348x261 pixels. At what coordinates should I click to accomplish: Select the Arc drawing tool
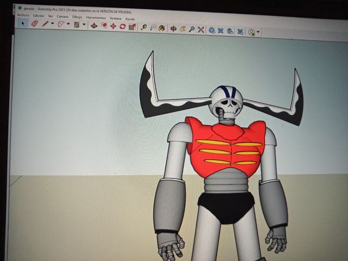[61, 24]
